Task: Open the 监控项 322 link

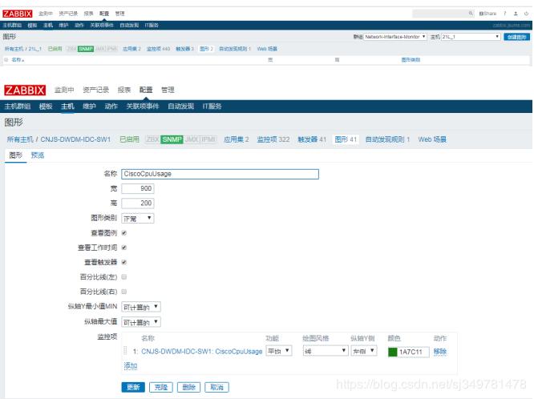Action: 273,139
